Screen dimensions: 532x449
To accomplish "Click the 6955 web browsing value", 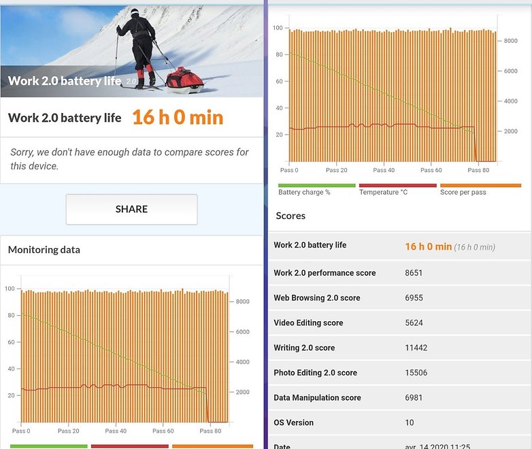I will (x=414, y=298).
